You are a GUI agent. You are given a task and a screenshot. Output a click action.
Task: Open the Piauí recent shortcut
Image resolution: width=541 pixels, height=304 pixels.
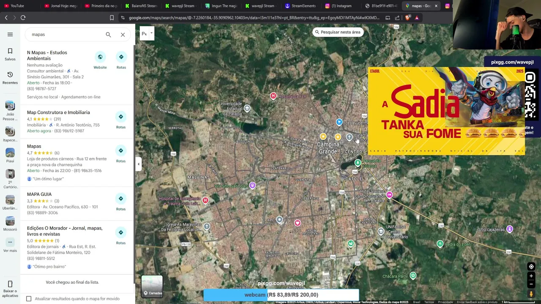pyautogui.click(x=10, y=155)
